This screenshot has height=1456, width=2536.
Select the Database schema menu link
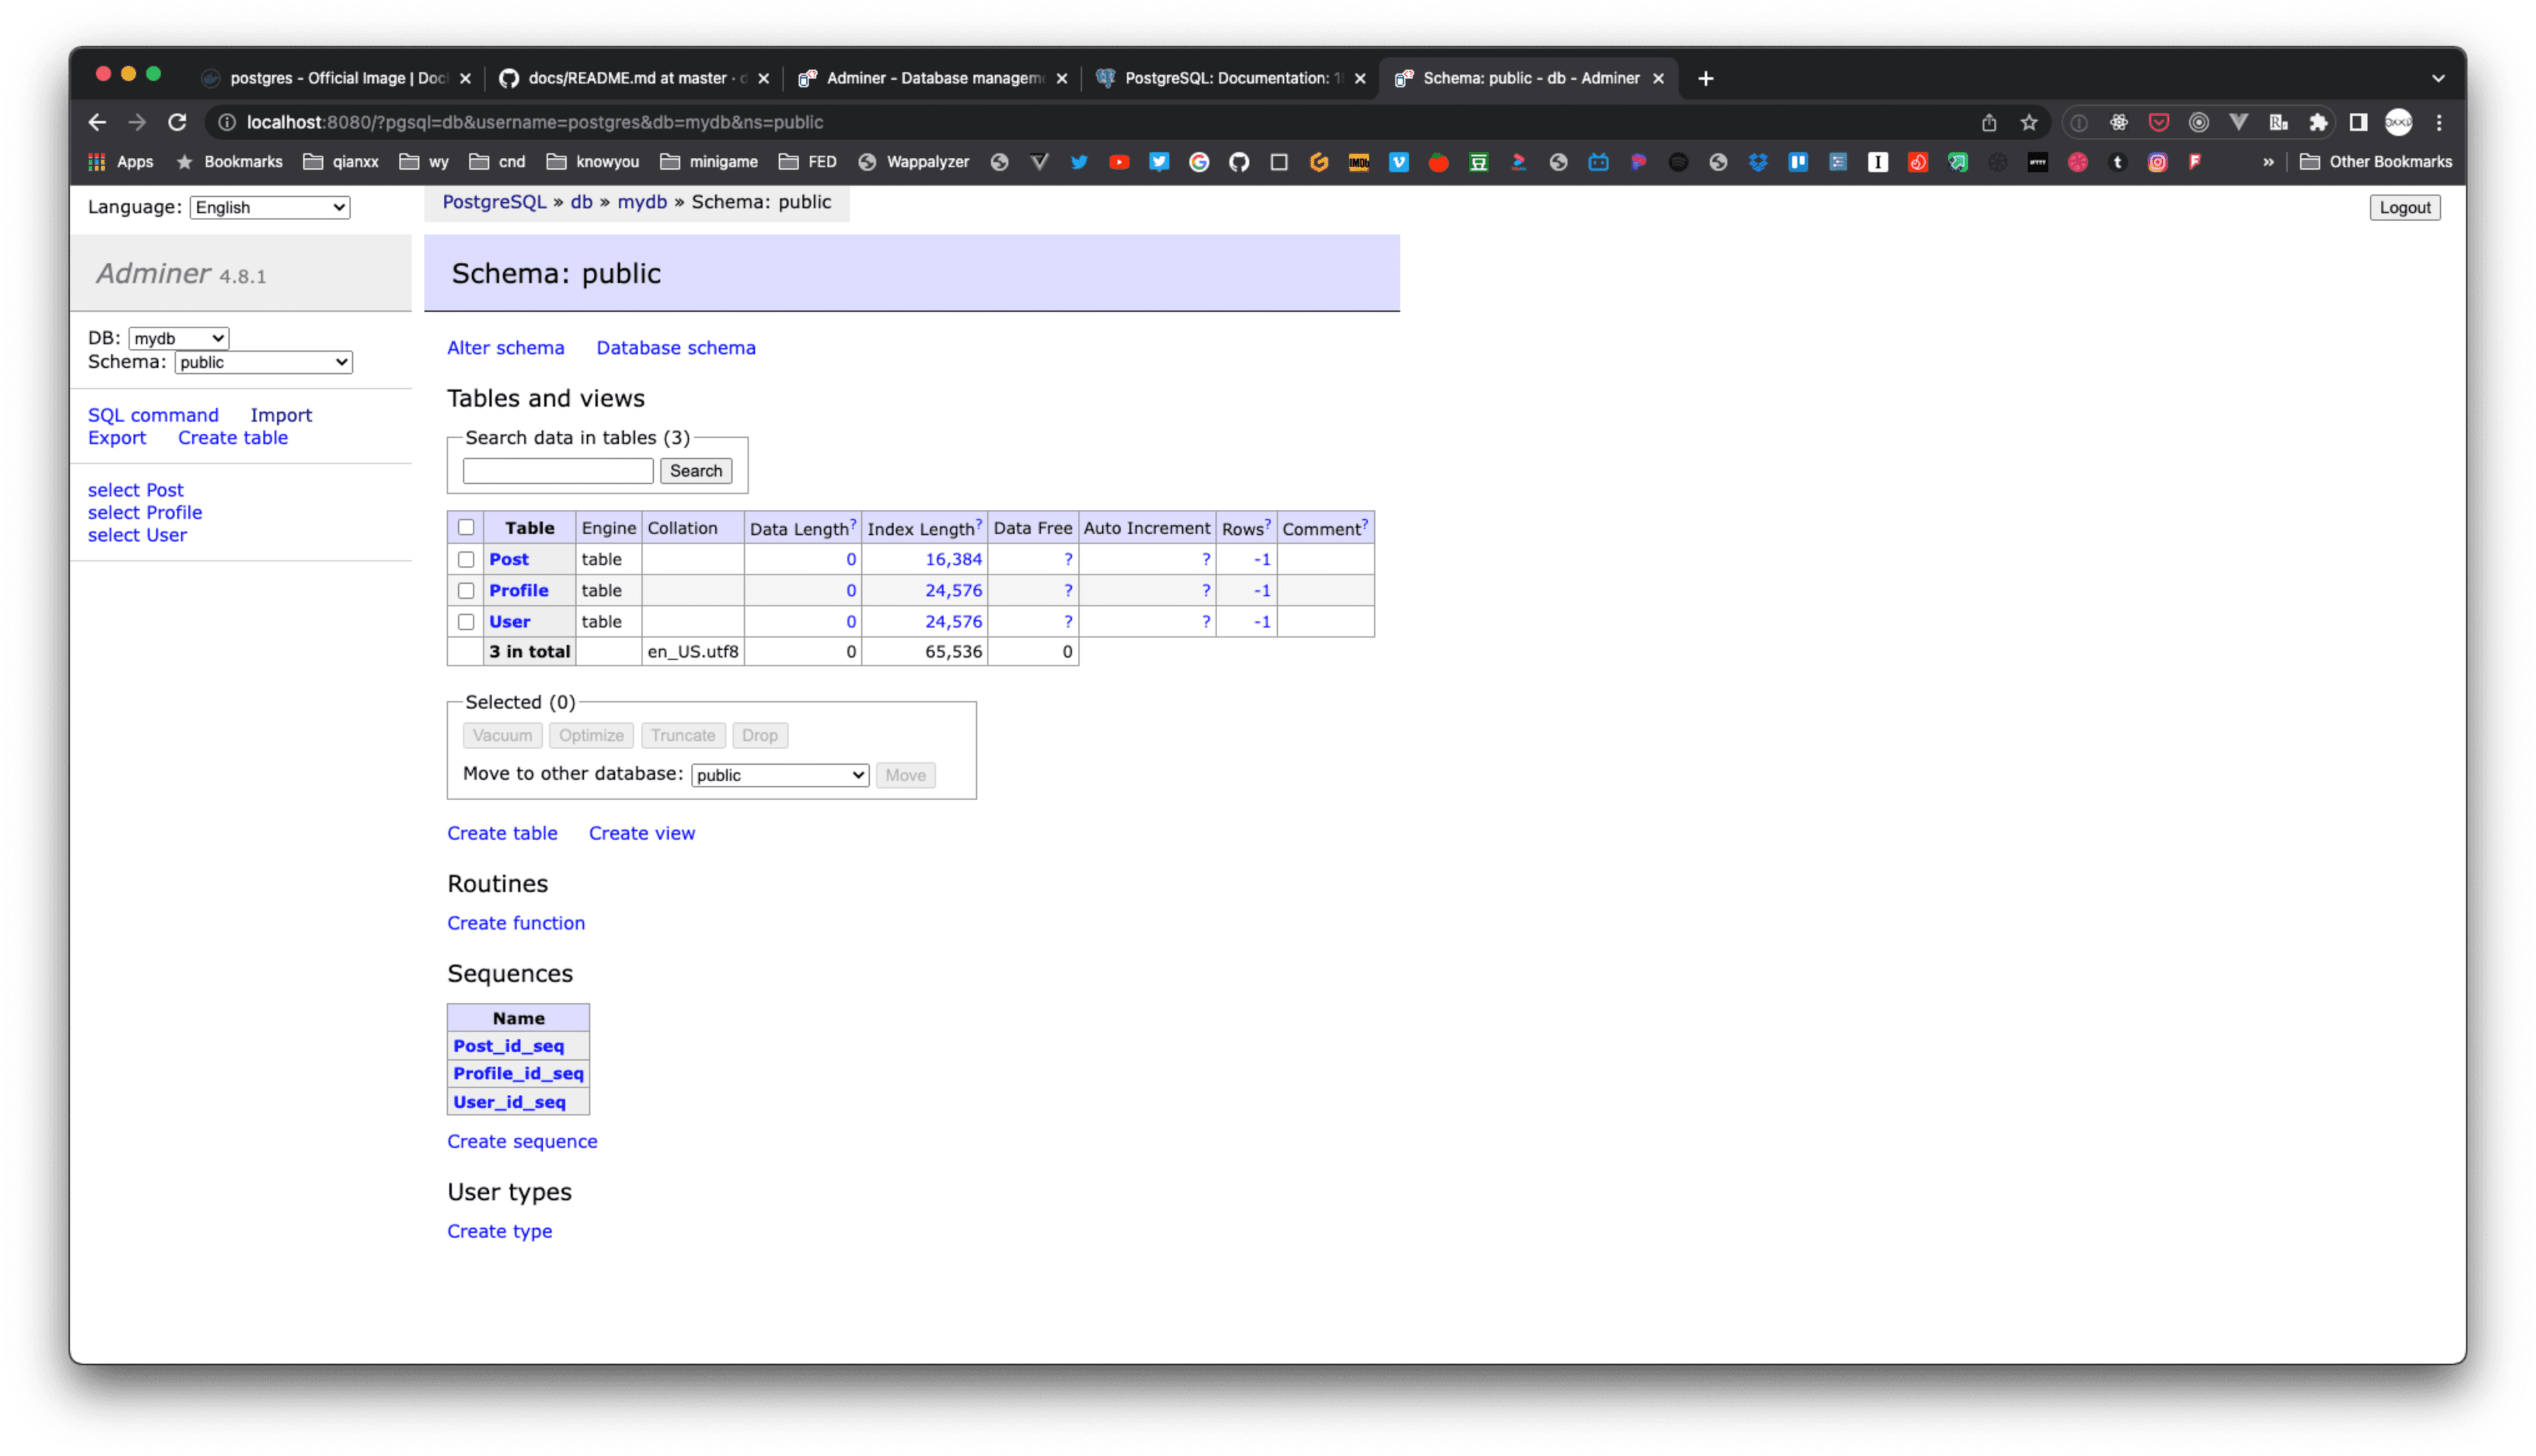click(676, 347)
